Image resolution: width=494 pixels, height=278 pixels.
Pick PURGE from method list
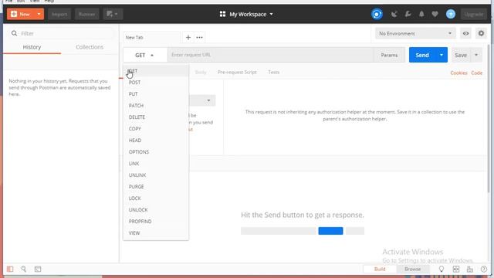coord(156,187)
